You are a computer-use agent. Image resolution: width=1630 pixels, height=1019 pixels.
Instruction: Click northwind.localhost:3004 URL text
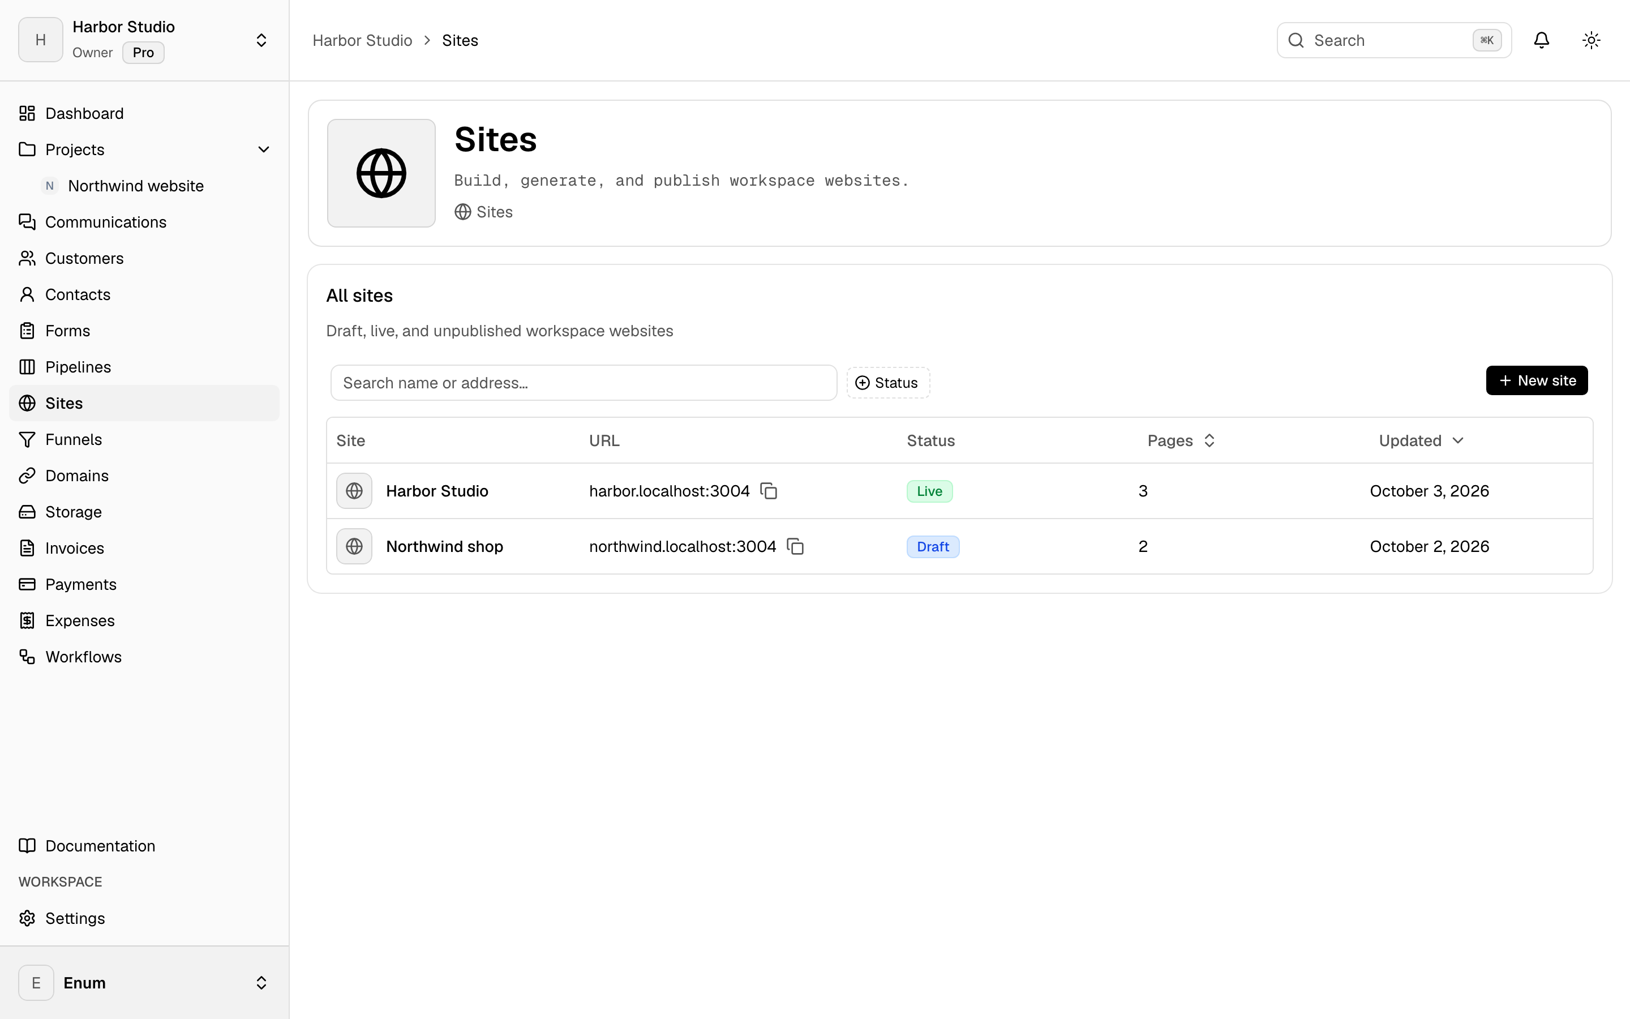point(683,546)
